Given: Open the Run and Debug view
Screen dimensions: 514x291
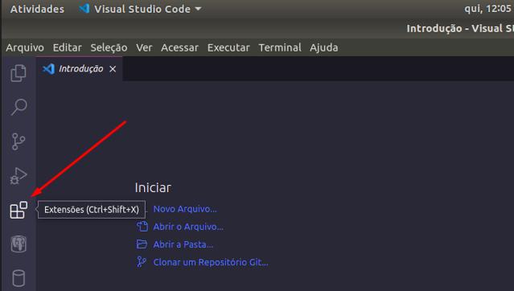Looking at the screenshot, I should tap(19, 176).
